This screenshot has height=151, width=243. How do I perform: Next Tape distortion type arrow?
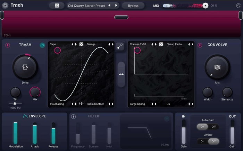point(76,45)
